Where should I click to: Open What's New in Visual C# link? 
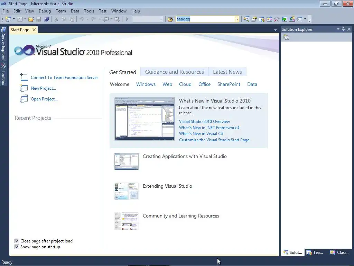pyautogui.click(x=201, y=134)
